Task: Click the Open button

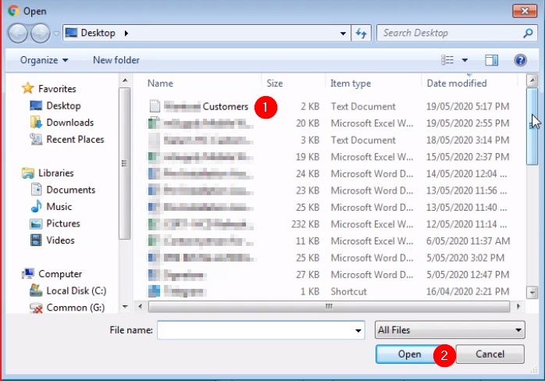Action: [x=410, y=354]
